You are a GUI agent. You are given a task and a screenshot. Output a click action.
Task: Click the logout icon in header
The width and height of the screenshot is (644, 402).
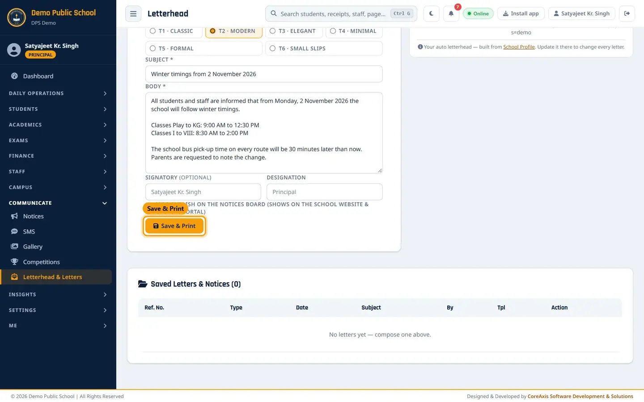click(x=627, y=13)
